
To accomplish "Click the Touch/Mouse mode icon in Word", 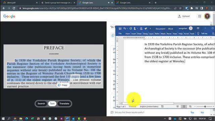I will tap(135, 29).
